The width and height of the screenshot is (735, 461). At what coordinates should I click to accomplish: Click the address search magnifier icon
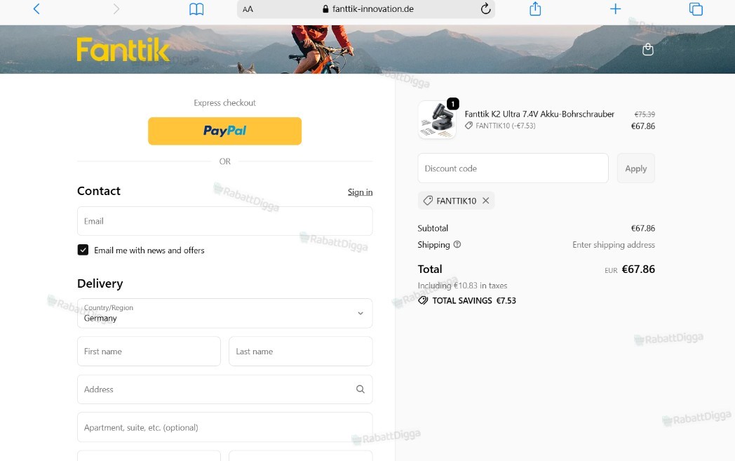pyautogui.click(x=360, y=389)
